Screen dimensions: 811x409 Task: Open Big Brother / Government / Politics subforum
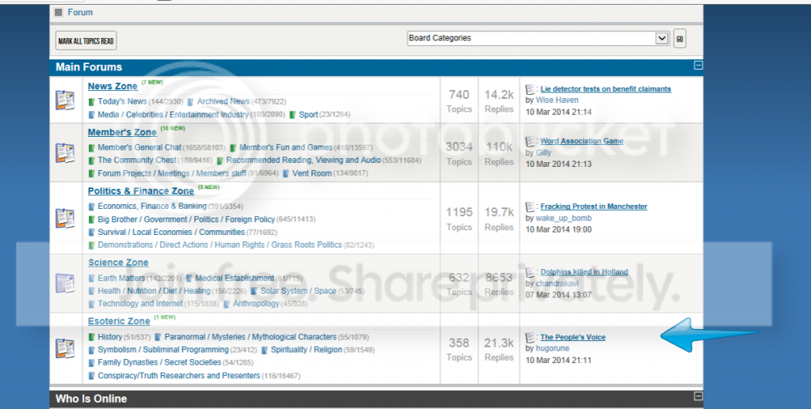click(x=186, y=219)
